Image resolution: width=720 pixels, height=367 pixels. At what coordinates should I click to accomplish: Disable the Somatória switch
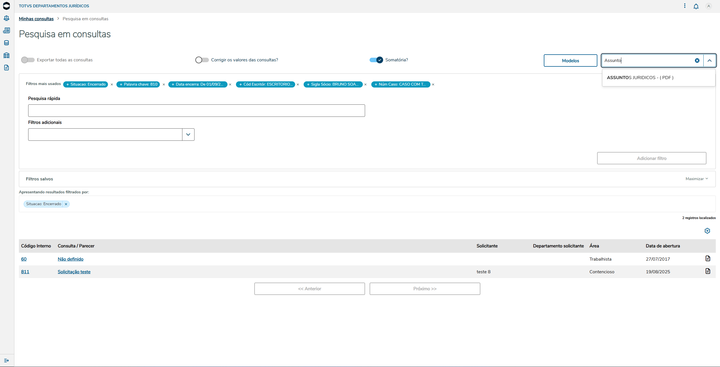pos(376,60)
